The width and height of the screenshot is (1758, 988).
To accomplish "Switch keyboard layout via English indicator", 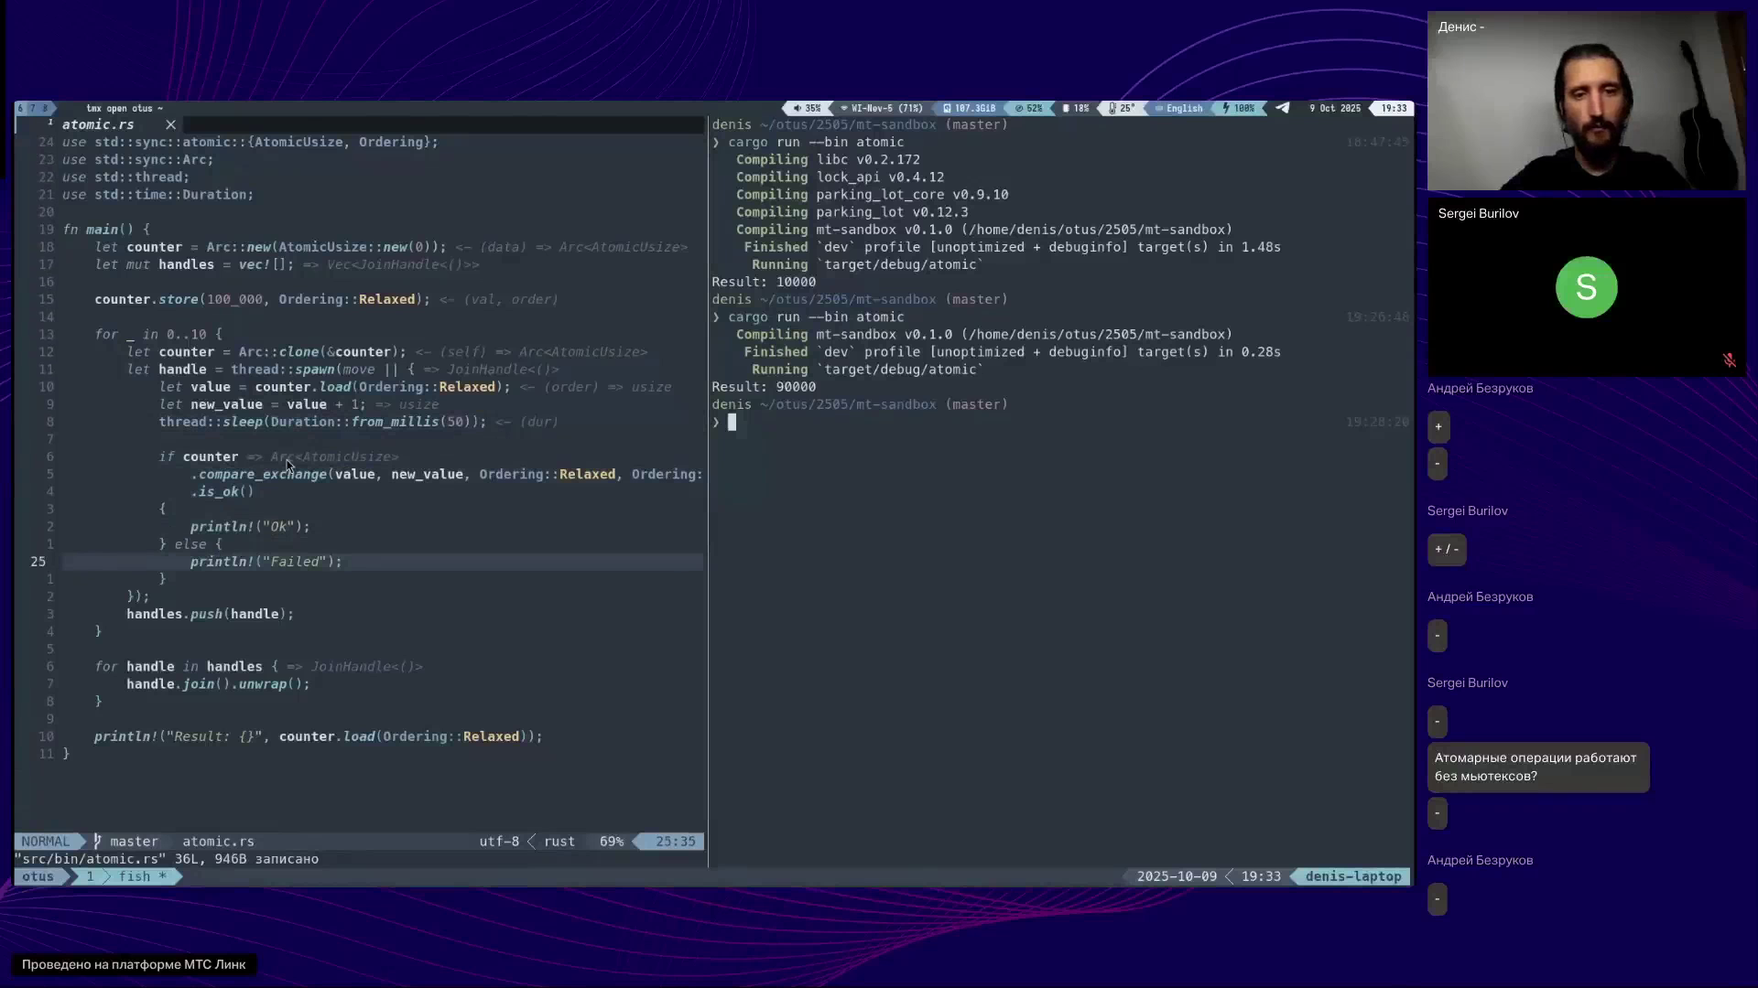I will [x=1179, y=108].
